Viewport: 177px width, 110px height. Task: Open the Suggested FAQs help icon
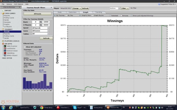pyautogui.click(x=159, y=4)
